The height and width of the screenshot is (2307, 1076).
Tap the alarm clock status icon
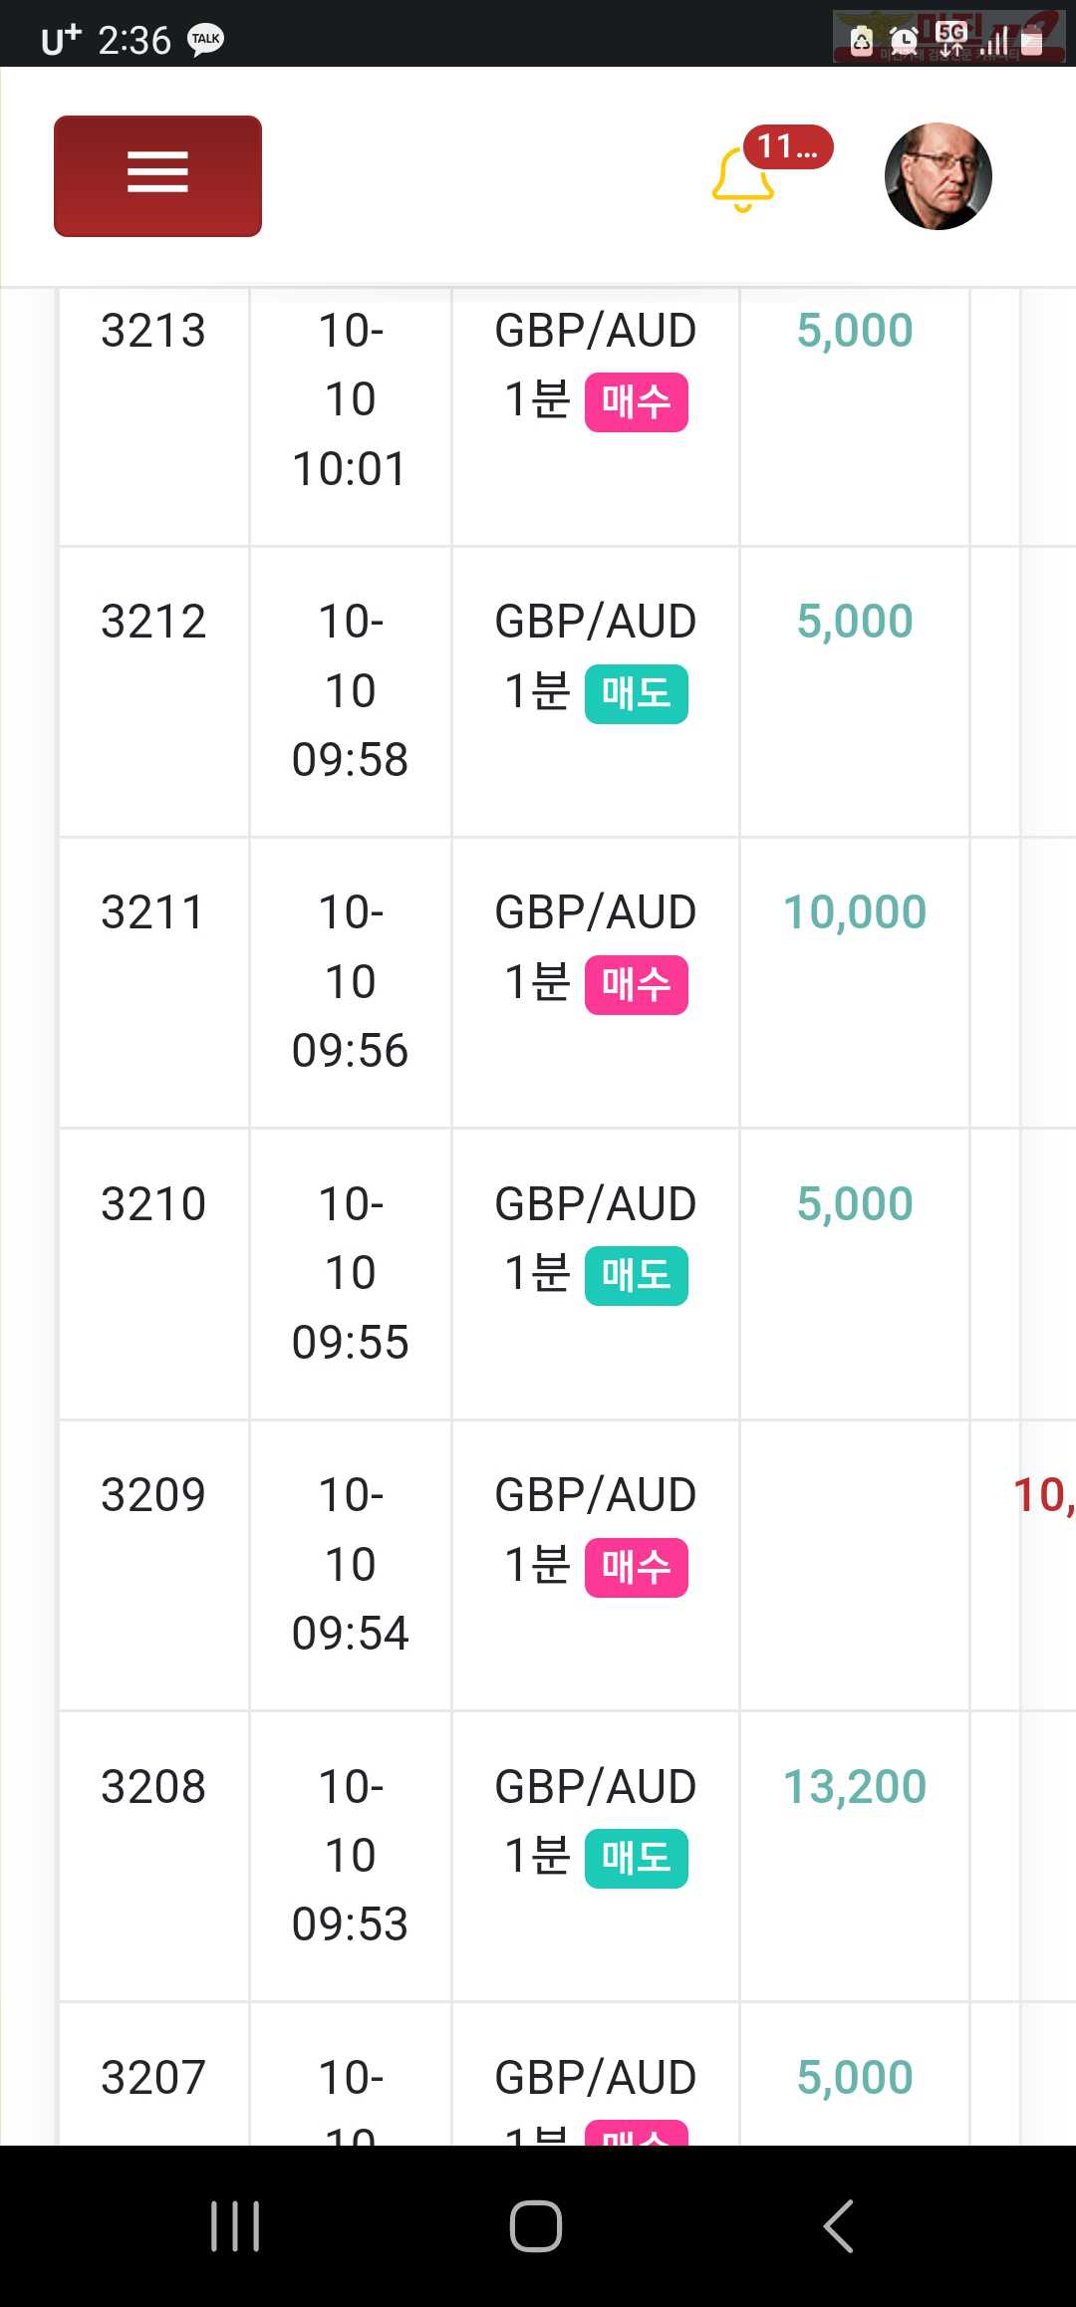904,41
